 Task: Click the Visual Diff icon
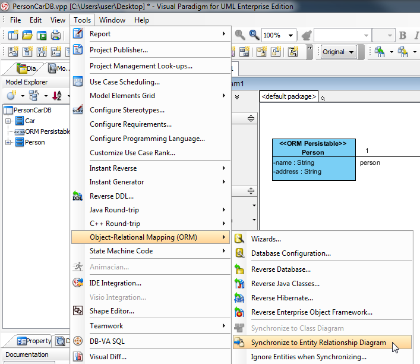click(x=78, y=356)
